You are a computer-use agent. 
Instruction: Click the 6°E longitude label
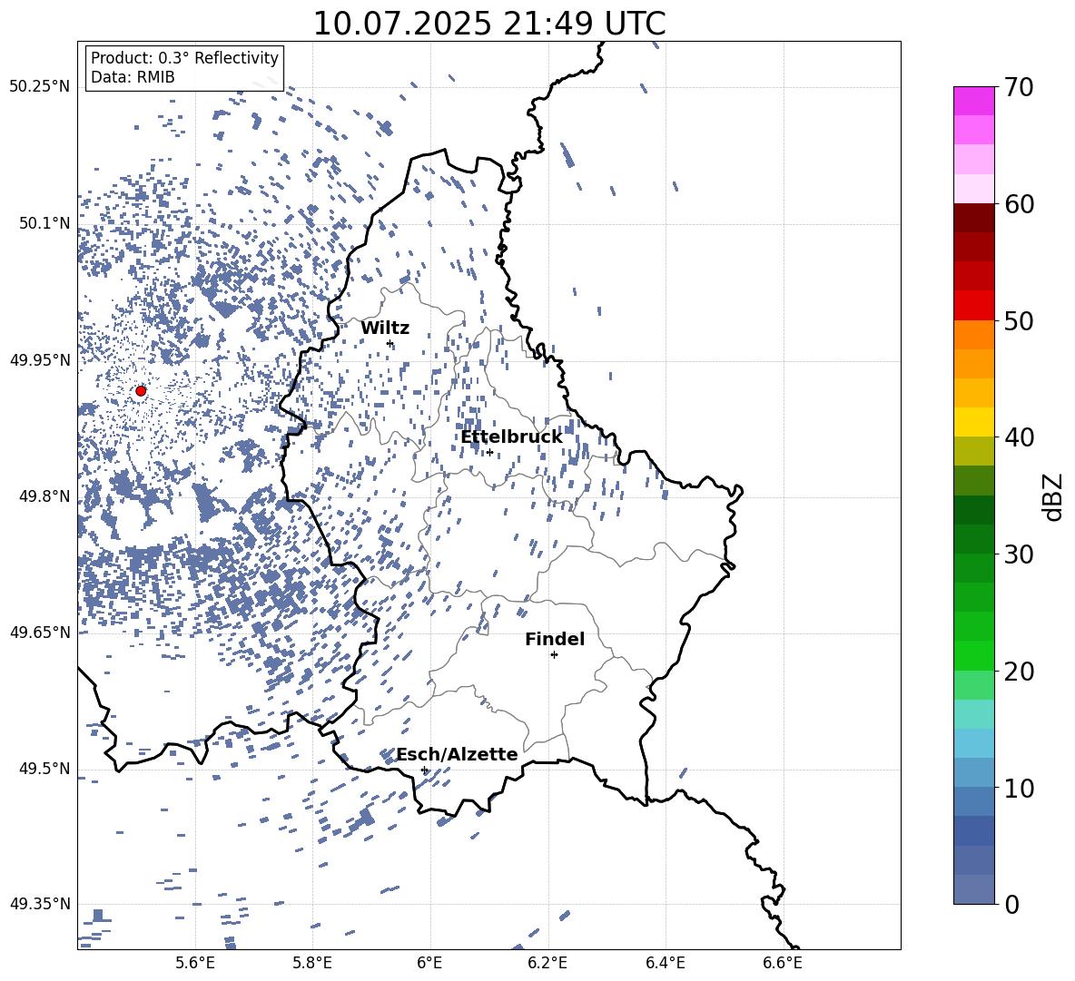(x=429, y=963)
